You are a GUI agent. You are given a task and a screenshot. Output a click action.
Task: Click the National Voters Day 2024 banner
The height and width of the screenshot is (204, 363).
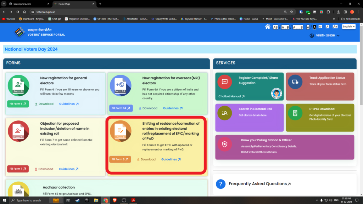pyautogui.click(x=180, y=49)
